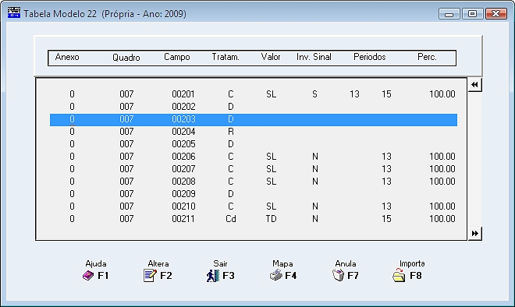Viewport: 515px width, 307px height.
Task: Click the S sign value in row 00201
Action: click(x=314, y=94)
